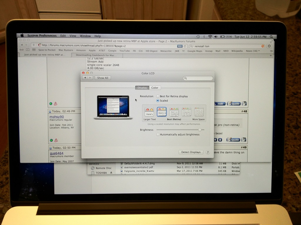Screen dimensions: 301x225
Task: Open the View menu
Action: (73, 36)
